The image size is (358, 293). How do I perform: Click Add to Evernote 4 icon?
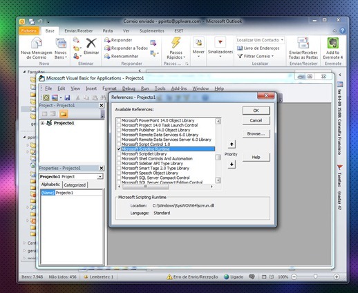pyautogui.click(x=333, y=44)
